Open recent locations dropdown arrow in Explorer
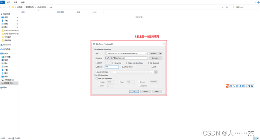 tap(7, 7)
